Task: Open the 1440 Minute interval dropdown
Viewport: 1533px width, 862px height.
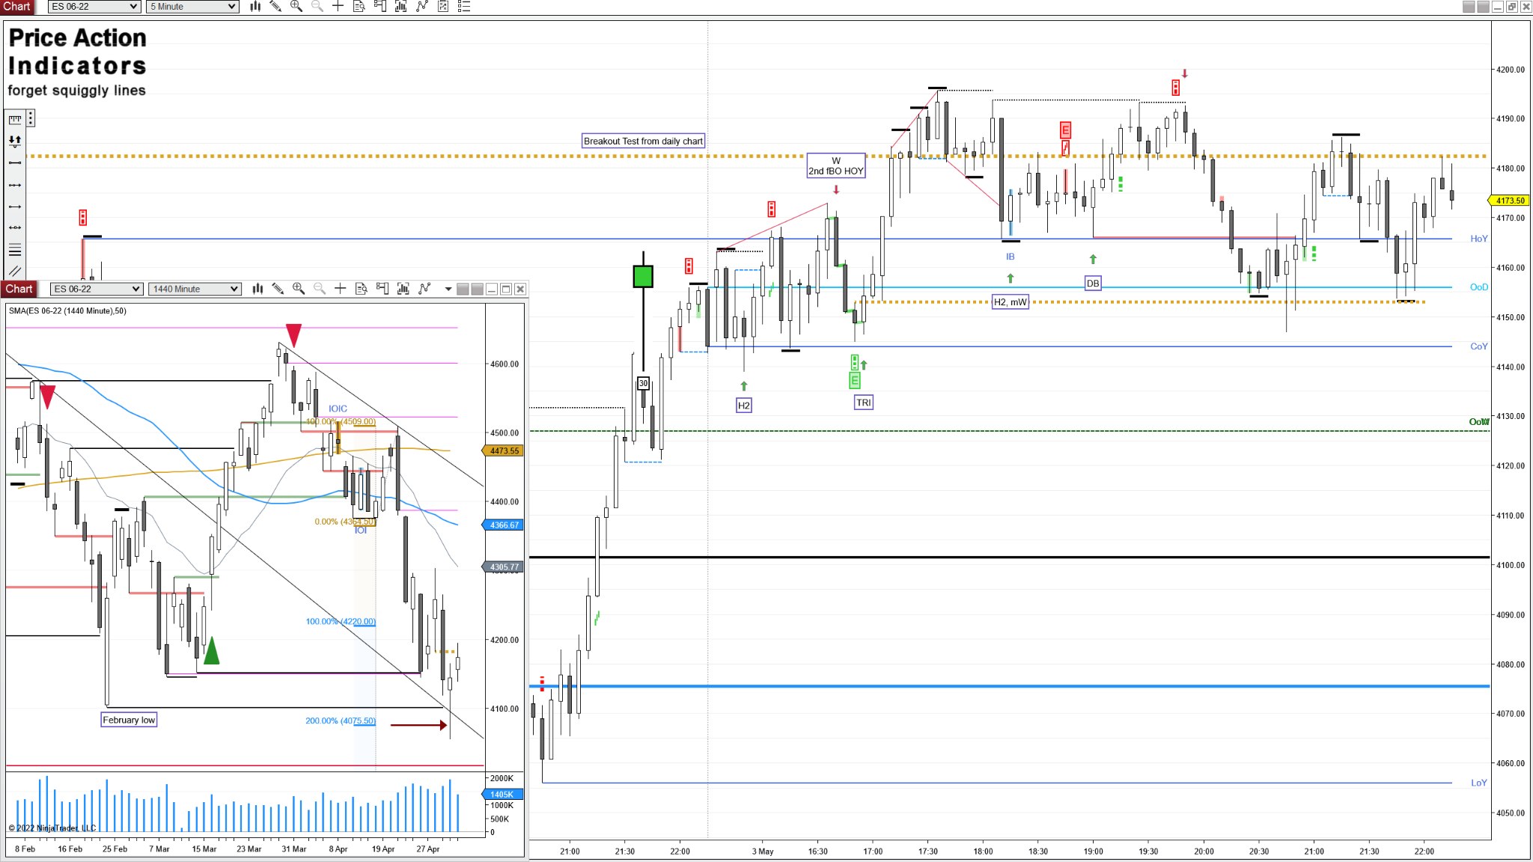Action: (x=195, y=289)
